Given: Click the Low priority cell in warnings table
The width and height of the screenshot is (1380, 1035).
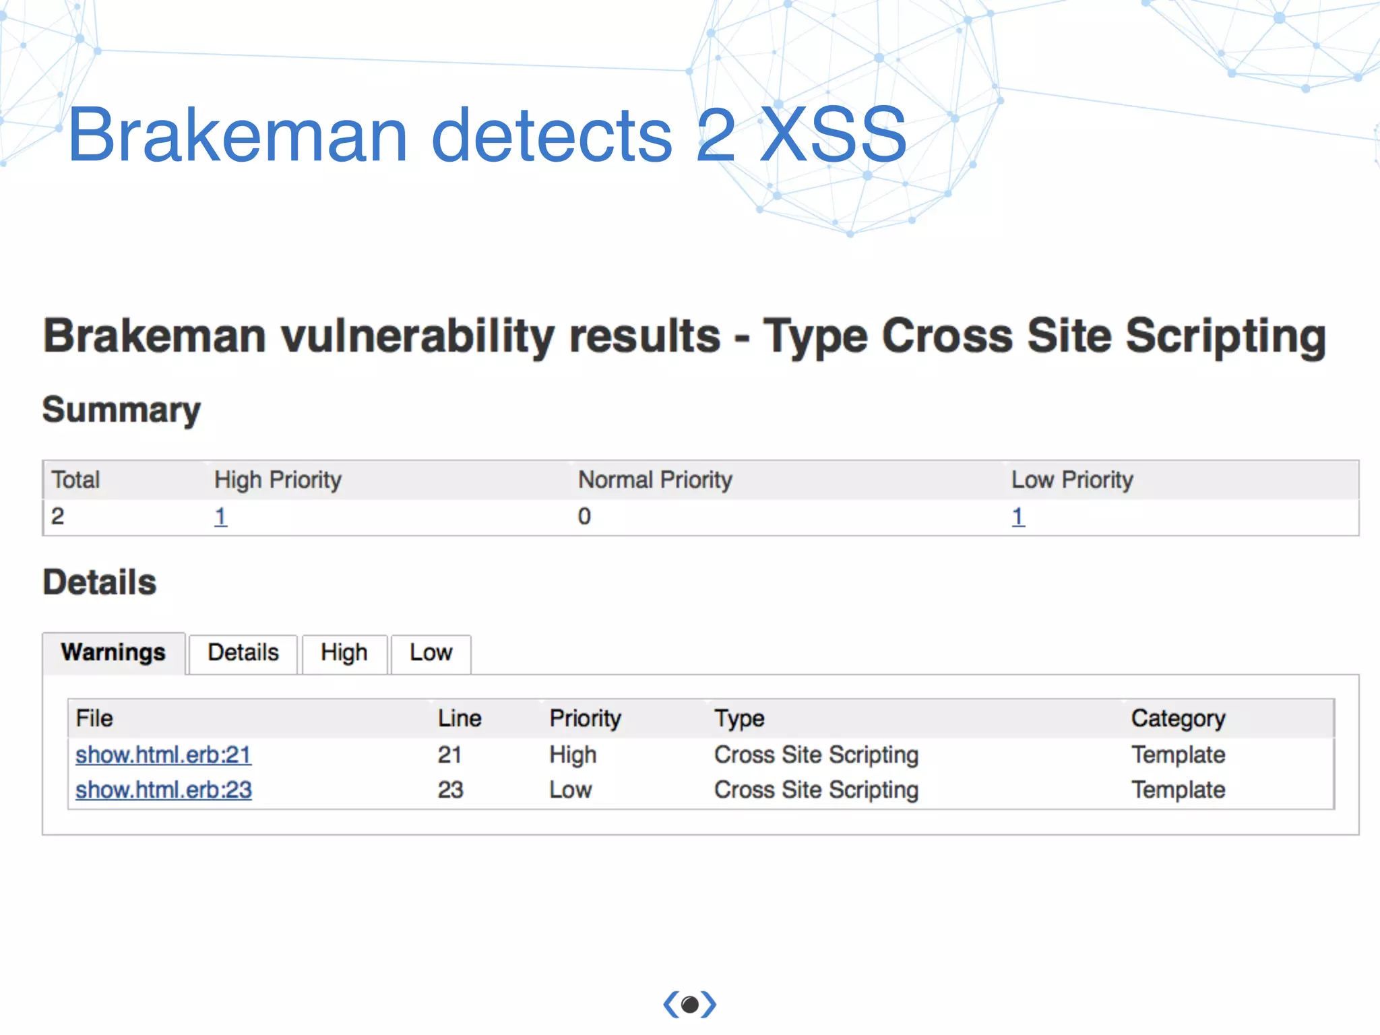Looking at the screenshot, I should (570, 790).
